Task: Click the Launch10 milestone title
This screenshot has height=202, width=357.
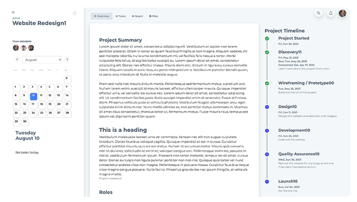Action: tap(288, 181)
